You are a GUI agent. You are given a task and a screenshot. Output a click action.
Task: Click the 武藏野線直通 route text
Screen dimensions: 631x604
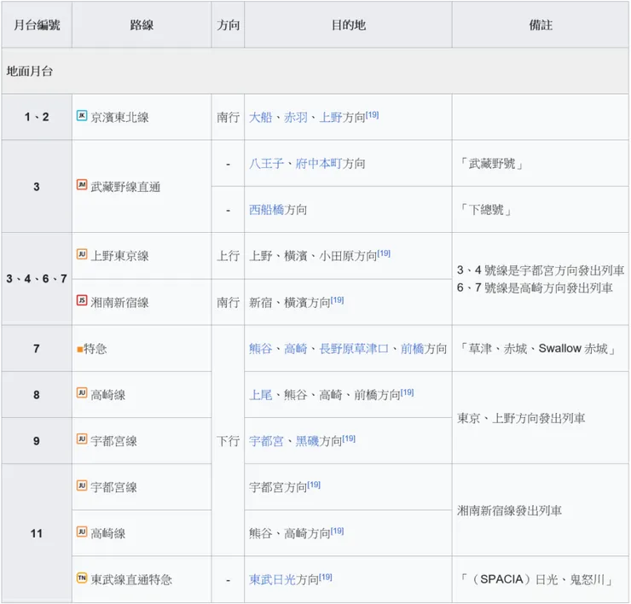pos(125,187)
